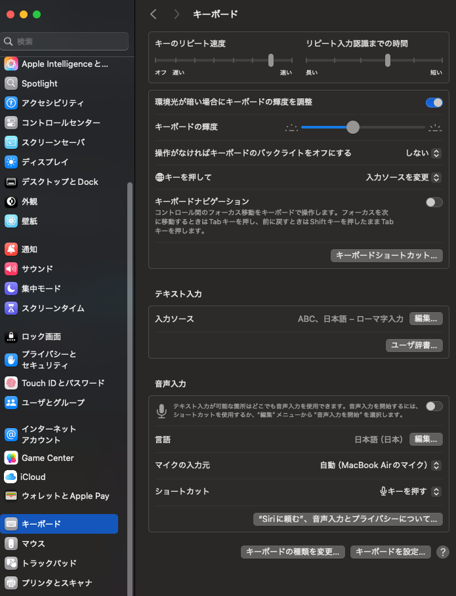Open the ショートカット キーを押す dropdown
The height and width of the screenshot is (596, 456).
pos(411,492)
